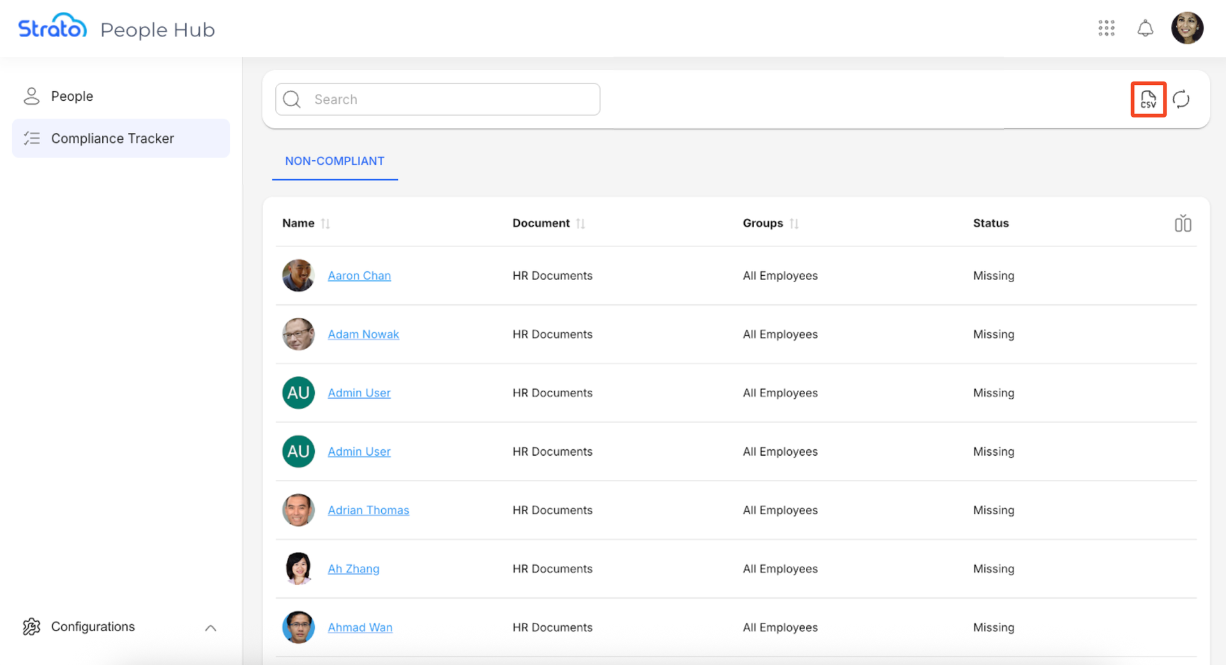The width and height of the screenshot is (1226, 665).
Task: Open the user profile avatar menu
Action: (1186, 28)
